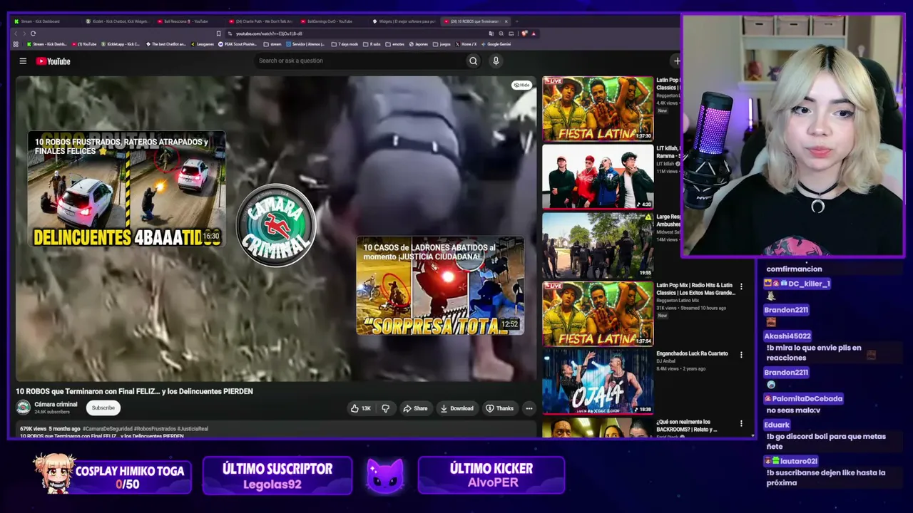
Task: Send Thanks to the creator
Action: pos(499,408)
